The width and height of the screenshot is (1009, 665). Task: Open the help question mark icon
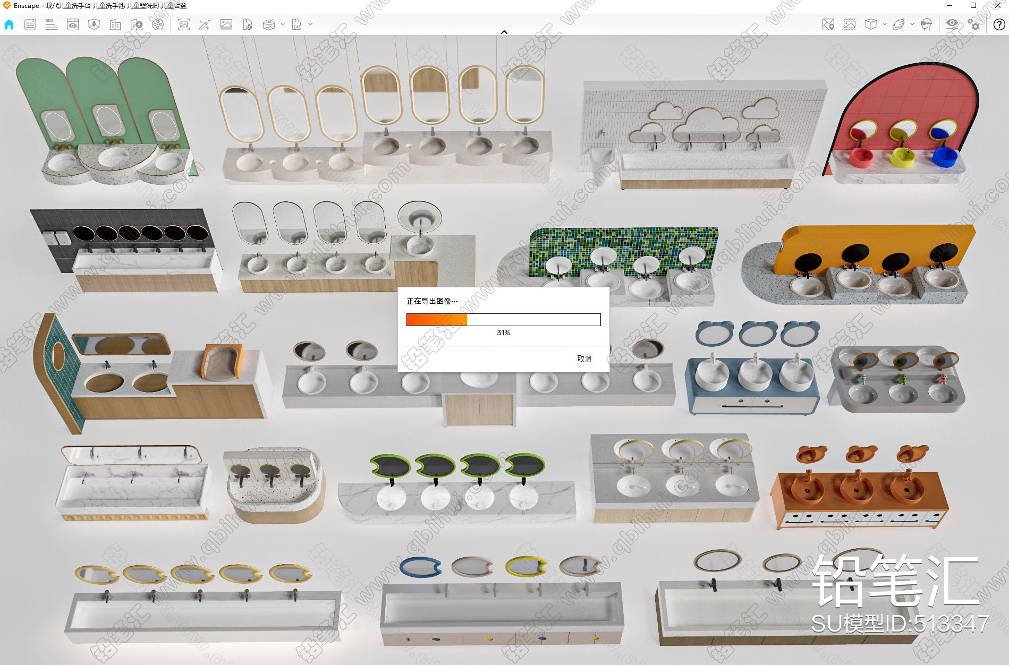[999, 24]
